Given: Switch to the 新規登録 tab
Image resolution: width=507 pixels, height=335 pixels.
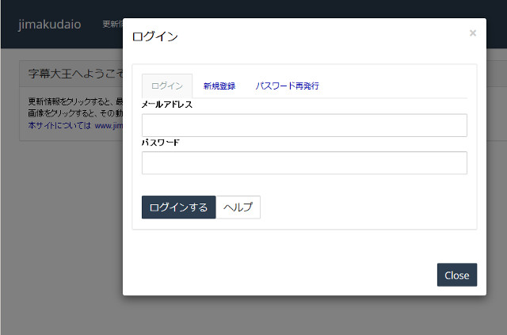Looking at the screenshot, I should coord(219,86).
